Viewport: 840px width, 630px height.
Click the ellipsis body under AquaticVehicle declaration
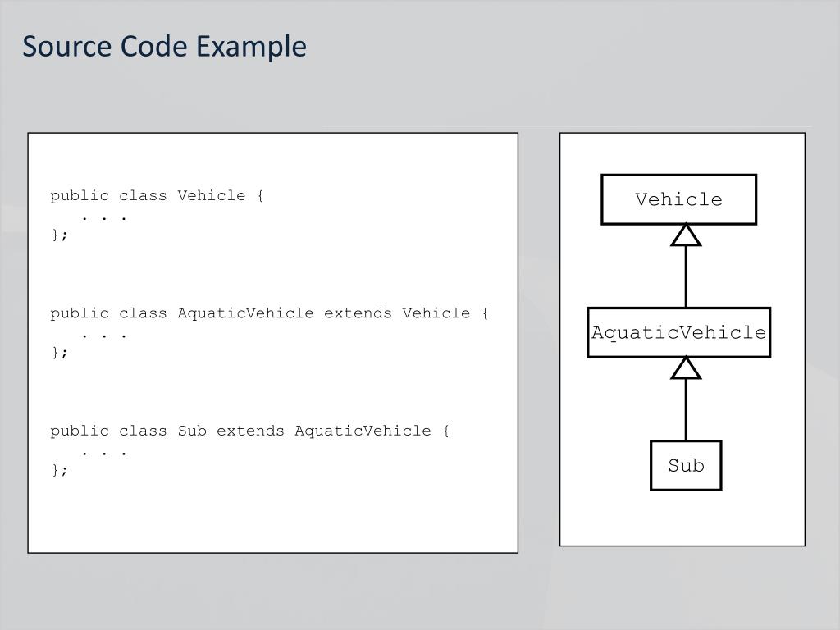pyautogui.click(x=104, y=336)
